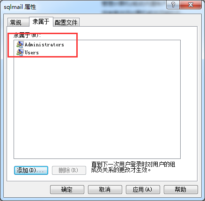
Task: Open the 配置文件 tab
Action: [66, 22]
